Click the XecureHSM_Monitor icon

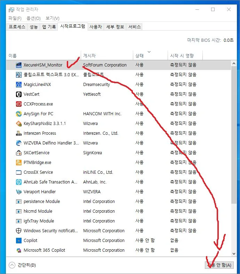click(19, 65)
